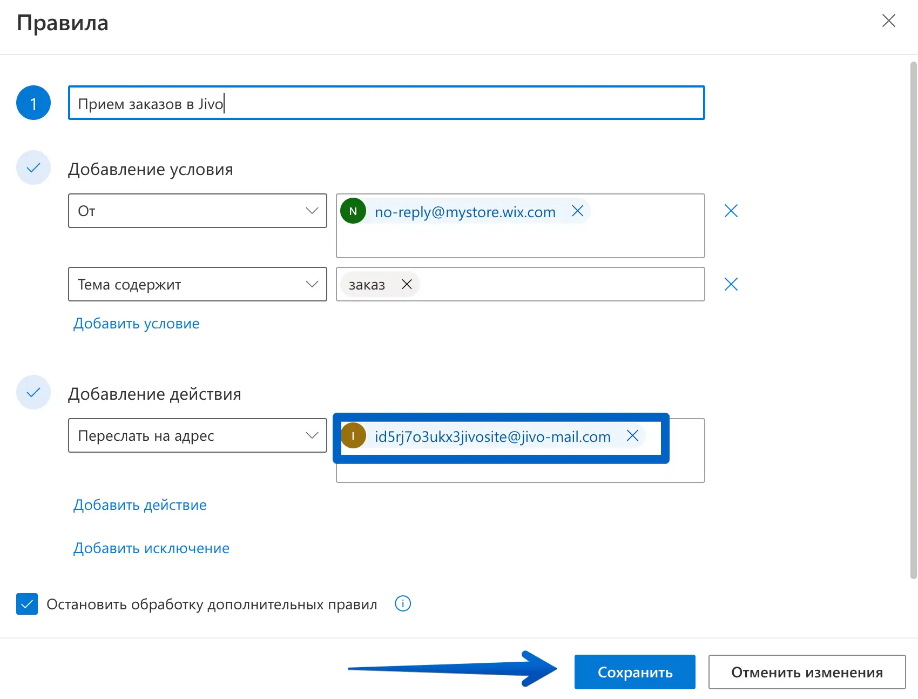918x699 pixels.
Task: Delete the От condition row
Action: point(731,211)
